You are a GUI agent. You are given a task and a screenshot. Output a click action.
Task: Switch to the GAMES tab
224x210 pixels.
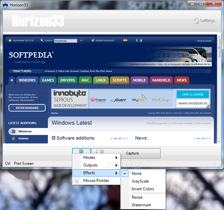[48, 80]
